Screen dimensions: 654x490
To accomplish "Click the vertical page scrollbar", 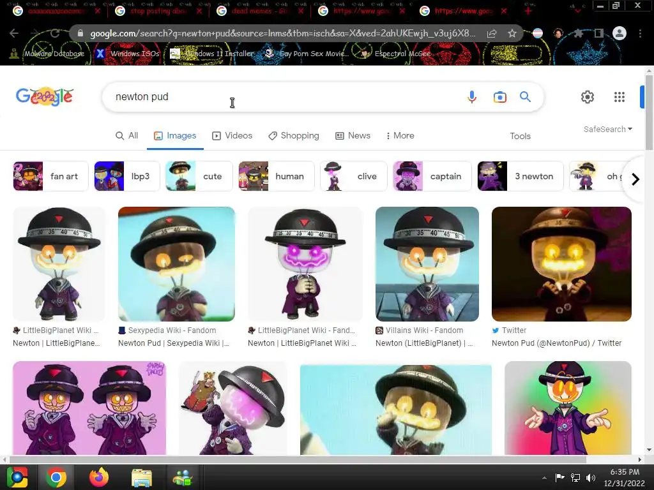I will pyautogui.click(x=649, y=112).
